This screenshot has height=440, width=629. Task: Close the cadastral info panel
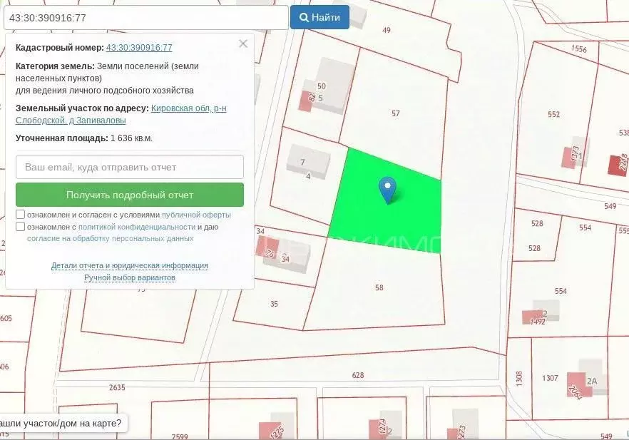(243, 44)
